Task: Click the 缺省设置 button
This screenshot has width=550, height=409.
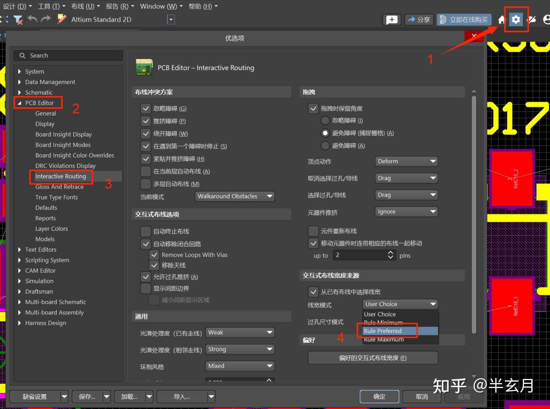Action: point(35,397)
